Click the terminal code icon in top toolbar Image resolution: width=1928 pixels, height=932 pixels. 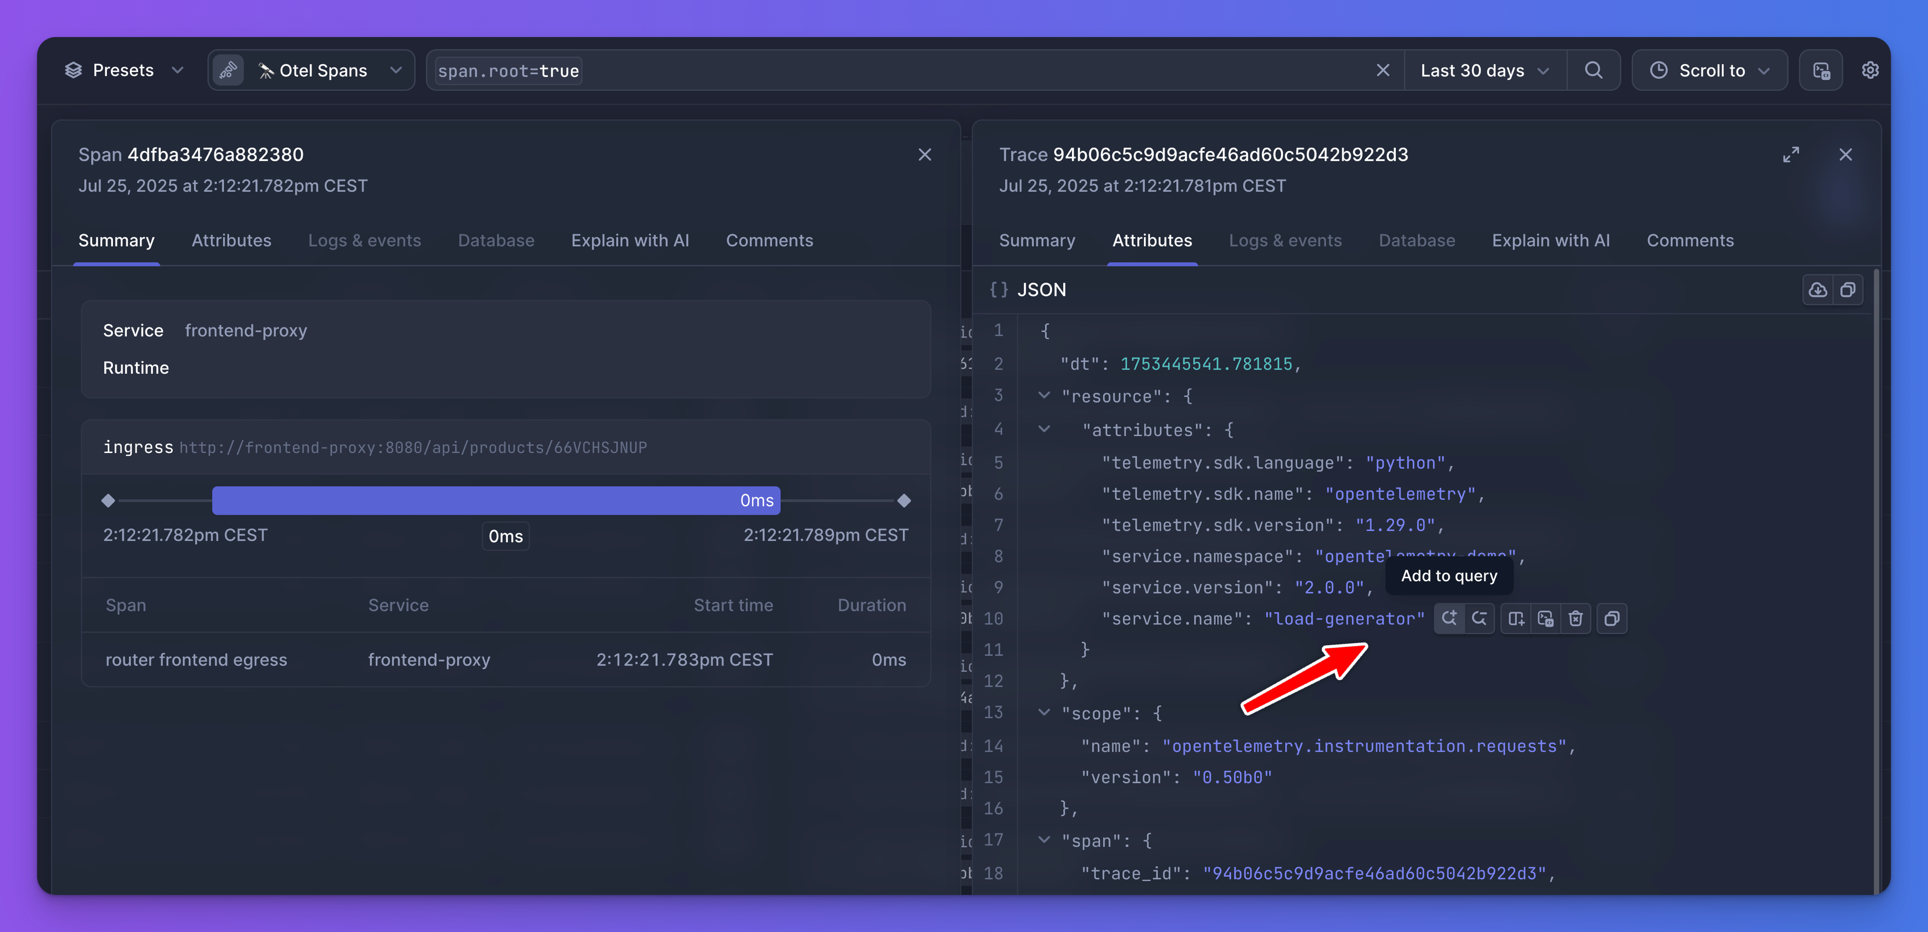tap(1821, 70)
